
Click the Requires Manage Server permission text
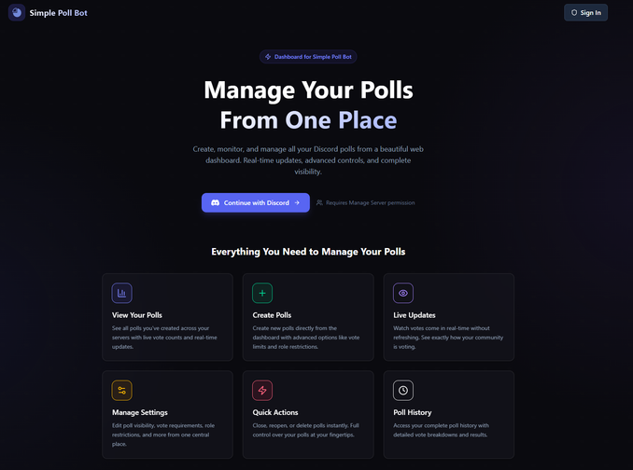pos(371,202)
